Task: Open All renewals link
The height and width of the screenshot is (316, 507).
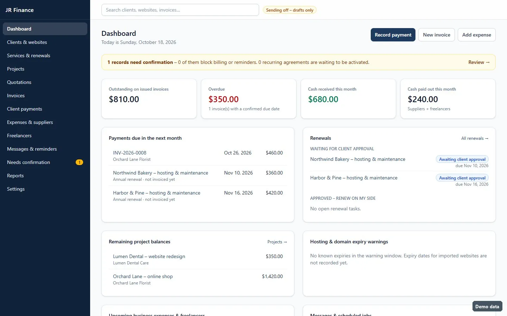Action: click(475, 138)
